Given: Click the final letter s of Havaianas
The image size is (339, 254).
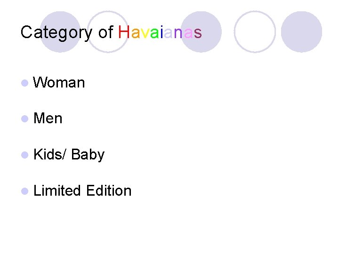Looking at the screenshot, I should (198, 32).
